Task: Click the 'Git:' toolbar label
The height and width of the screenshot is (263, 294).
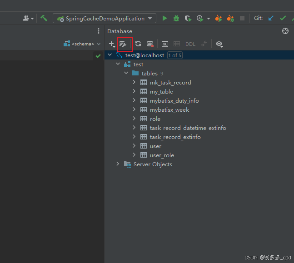Action: (258, 18)
